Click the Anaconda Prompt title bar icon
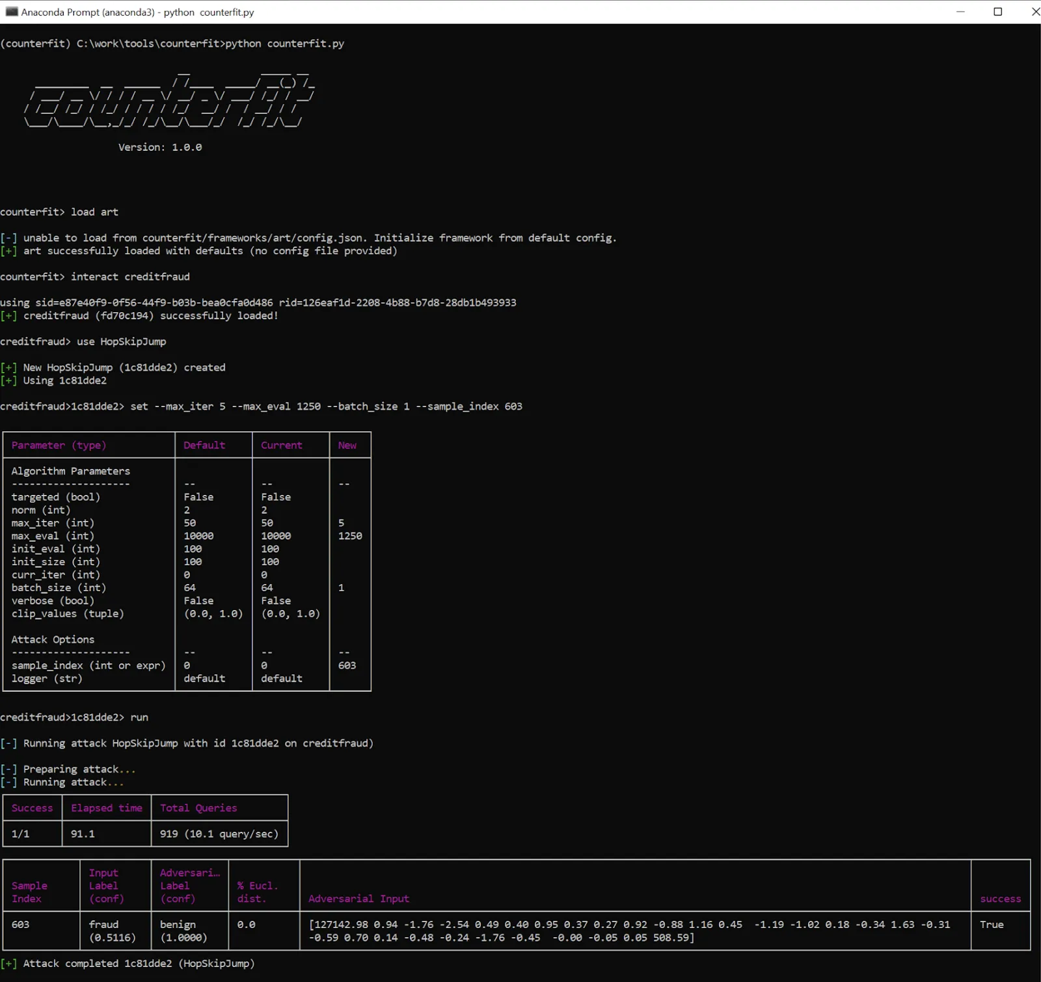The image size is (1041, 982). click(11, 12)
